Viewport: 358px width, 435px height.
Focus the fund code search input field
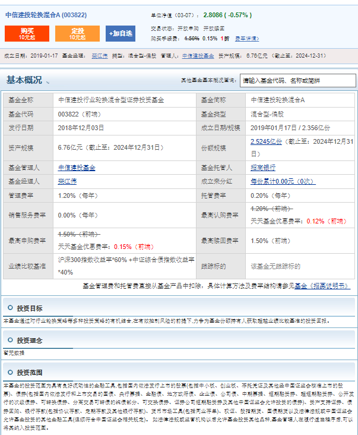click(x=298, y=80)
